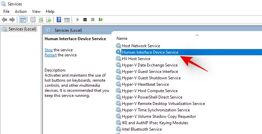Click gear icon beside Hyper-V PowerShell Direct
The image size is (262, 134).
tap(118, 97)
